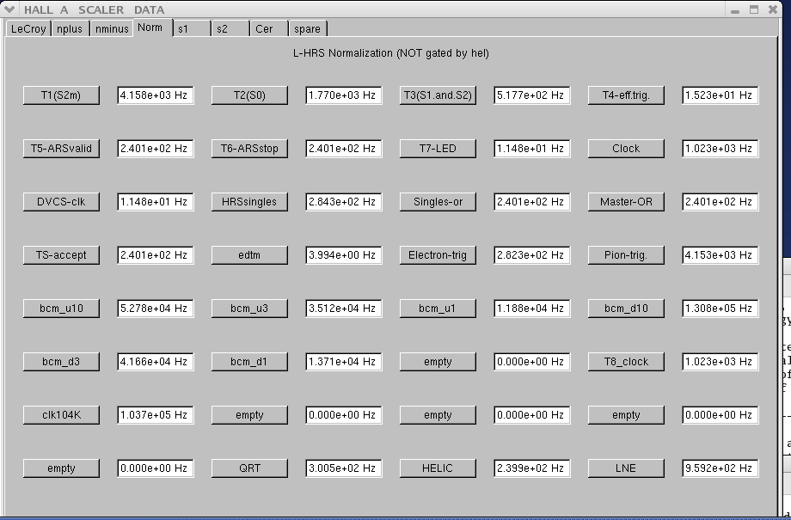Click the LNE button
The width and height of the screenshot is (791, 520).
pos(626,468)
